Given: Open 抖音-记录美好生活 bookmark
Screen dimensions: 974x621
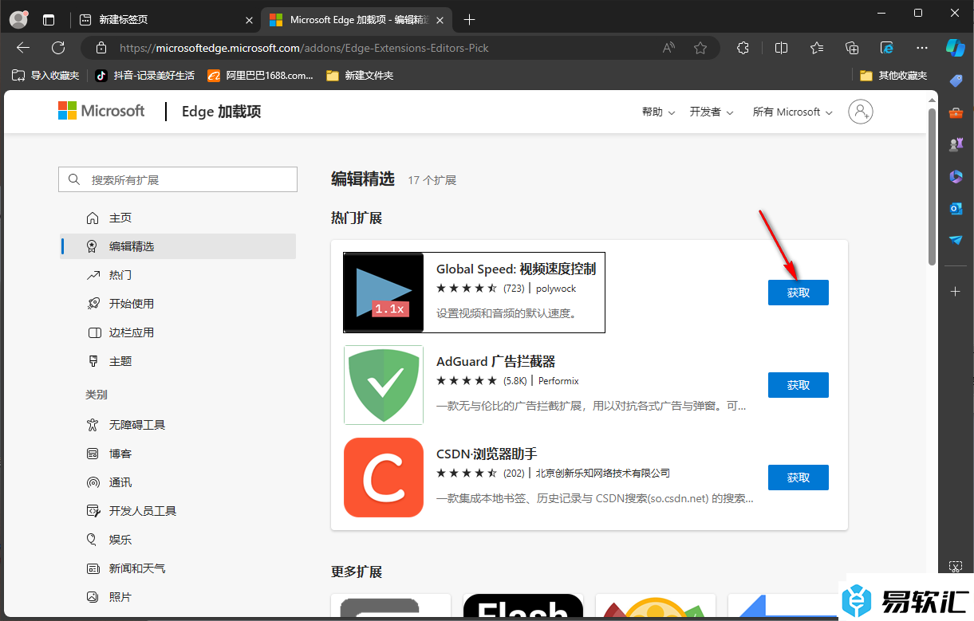Looking at the screenshot, I should click(x=144, y=76).
